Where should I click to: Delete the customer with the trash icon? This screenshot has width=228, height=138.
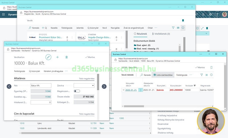tap(66, 57)
